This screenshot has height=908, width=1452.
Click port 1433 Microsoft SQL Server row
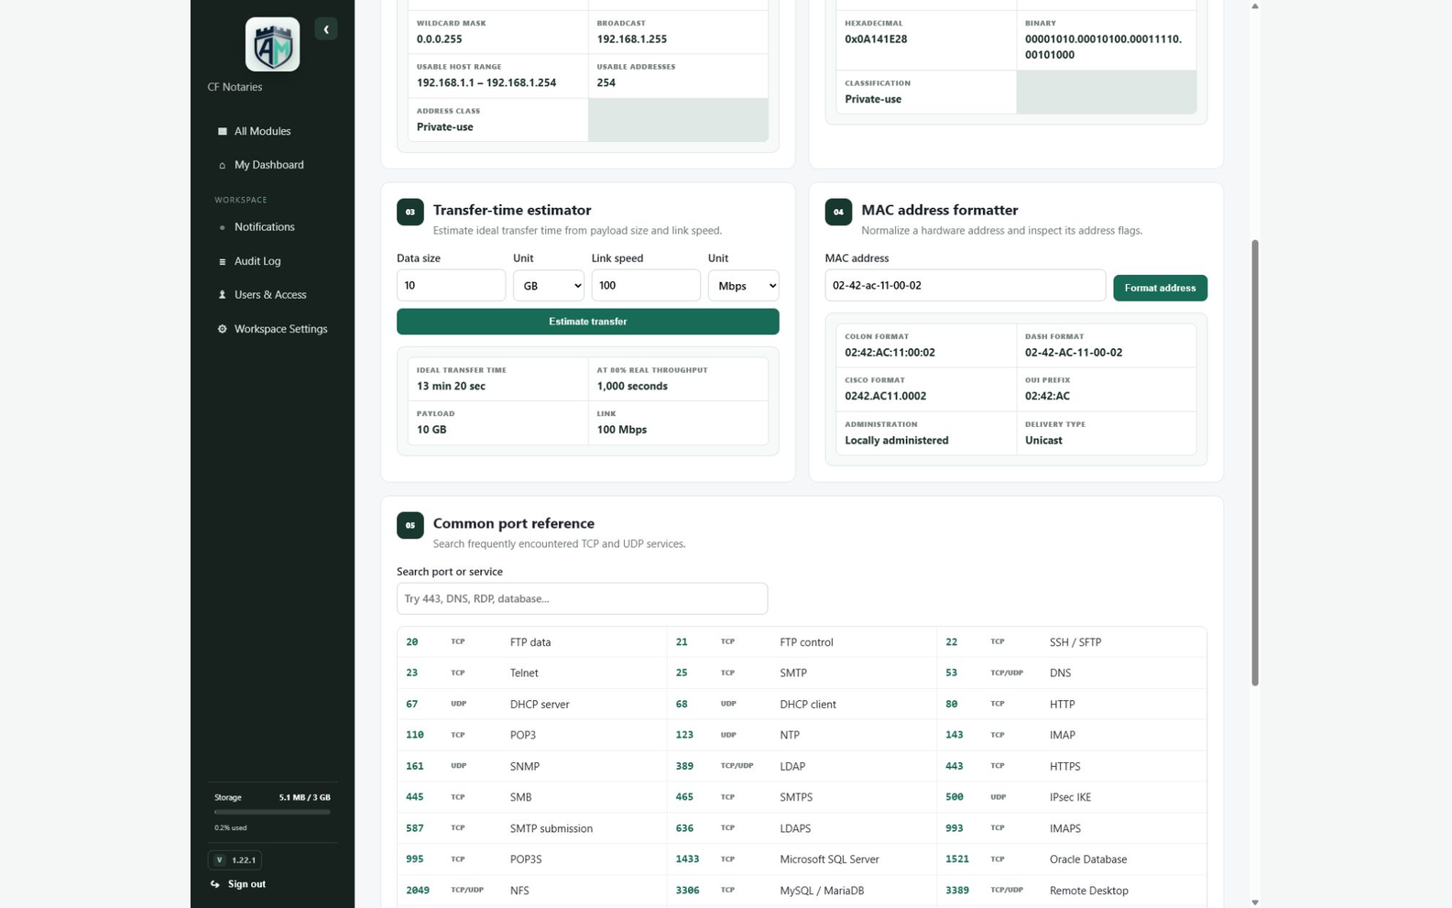pos(802,860)
